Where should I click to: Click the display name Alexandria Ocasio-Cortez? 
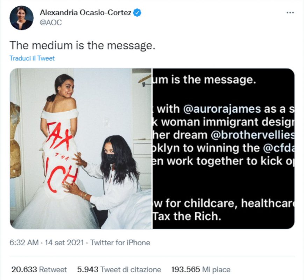tap(85, 13)
